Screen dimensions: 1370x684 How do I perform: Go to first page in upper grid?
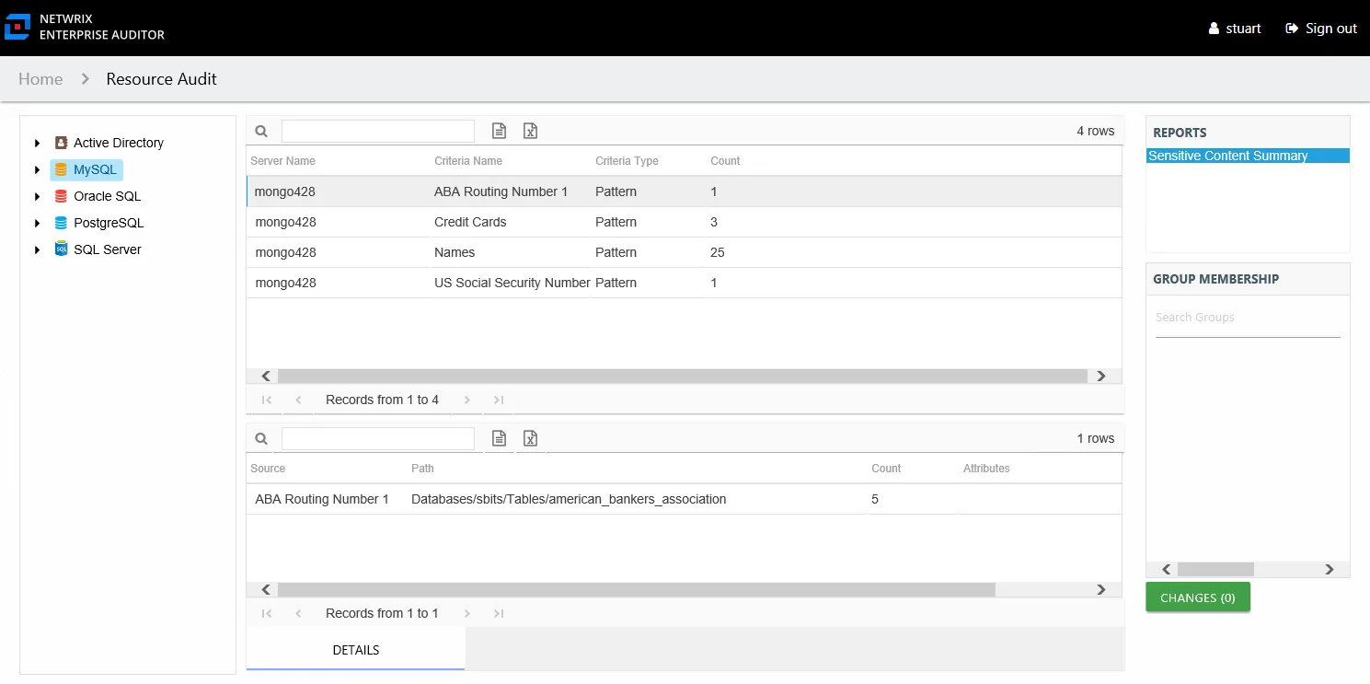(267, 400)
